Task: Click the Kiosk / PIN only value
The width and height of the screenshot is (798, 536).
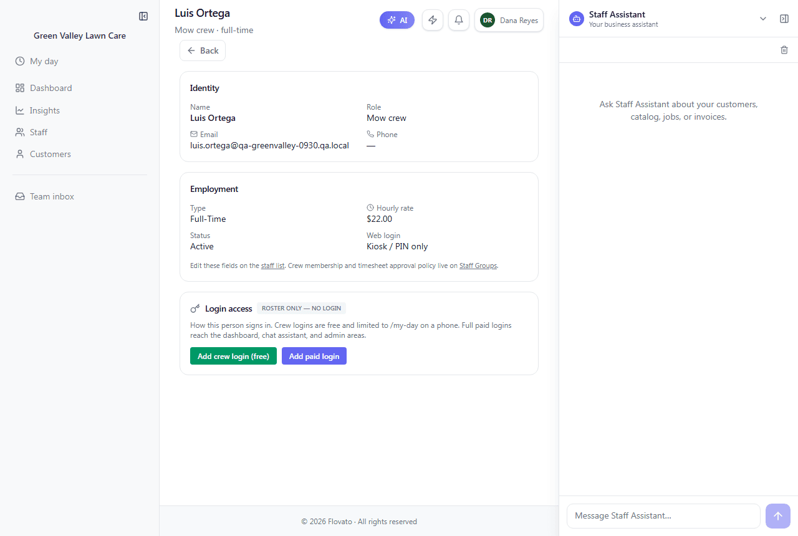Action: (x=397, y=246)
